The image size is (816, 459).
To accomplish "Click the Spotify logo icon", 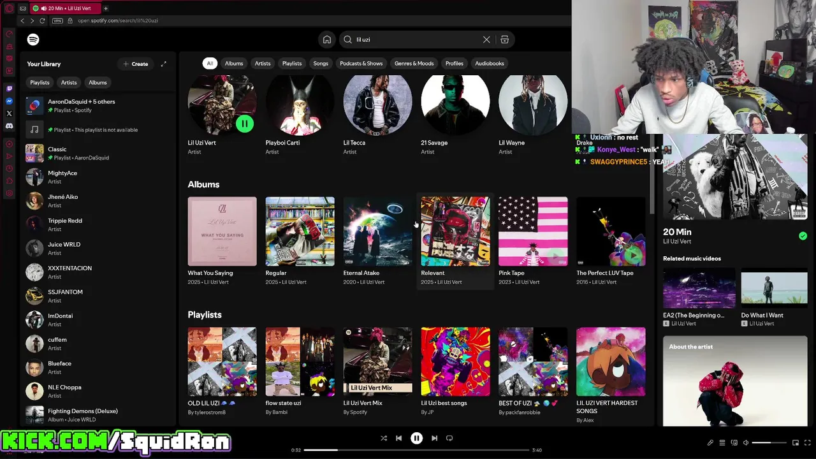I will pos(33,40).
